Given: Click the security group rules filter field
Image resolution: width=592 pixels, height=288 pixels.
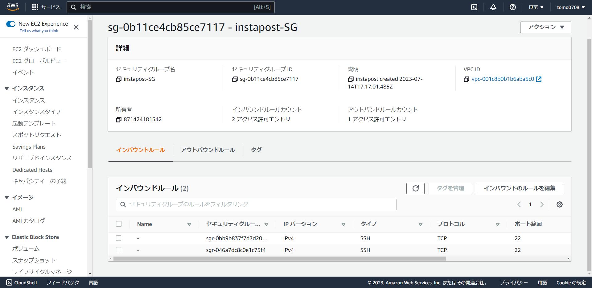Looking at the screenshot, I should pyautogui.click(x=256, y=204).
